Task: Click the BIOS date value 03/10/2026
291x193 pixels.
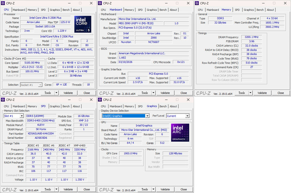Action: tap(134, 62)
